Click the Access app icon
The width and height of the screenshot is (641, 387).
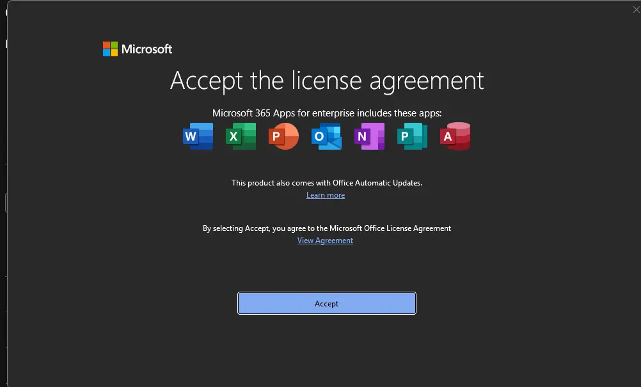click(x=455, y=136)
